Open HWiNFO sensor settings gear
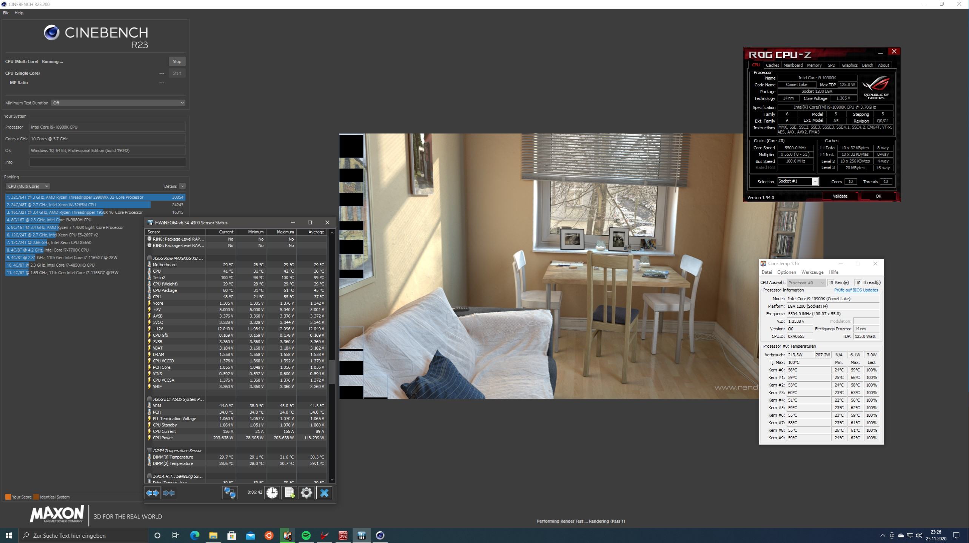The width and height of the screenshot is (969, 543). pos(307,493)
